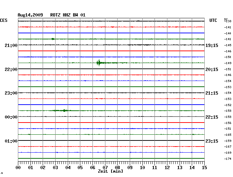Click the 02 minute axis label

coord(43,168)
